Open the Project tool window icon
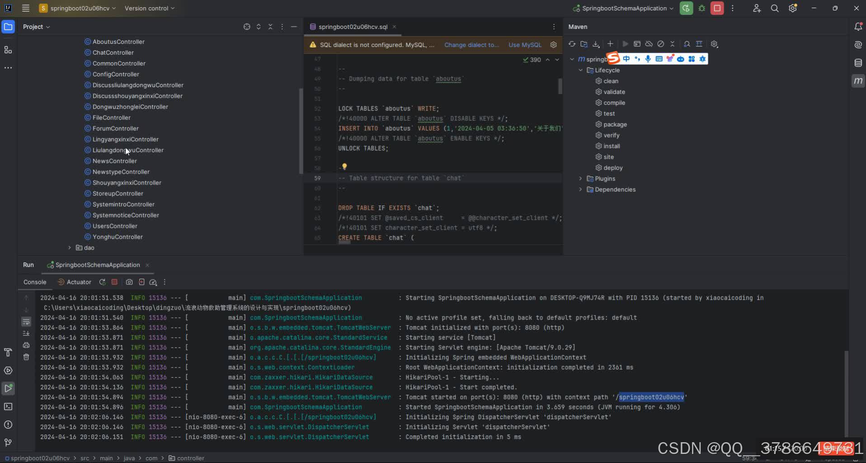 8,27
